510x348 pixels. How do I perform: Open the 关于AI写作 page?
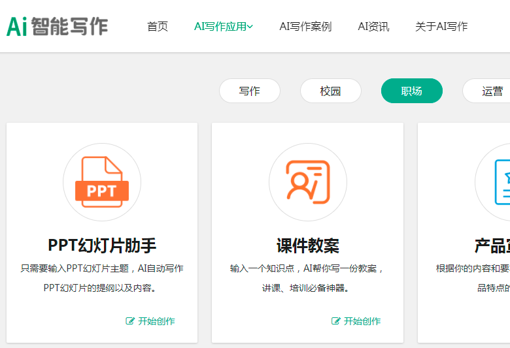pyautogui.click(x=441, y=27)
